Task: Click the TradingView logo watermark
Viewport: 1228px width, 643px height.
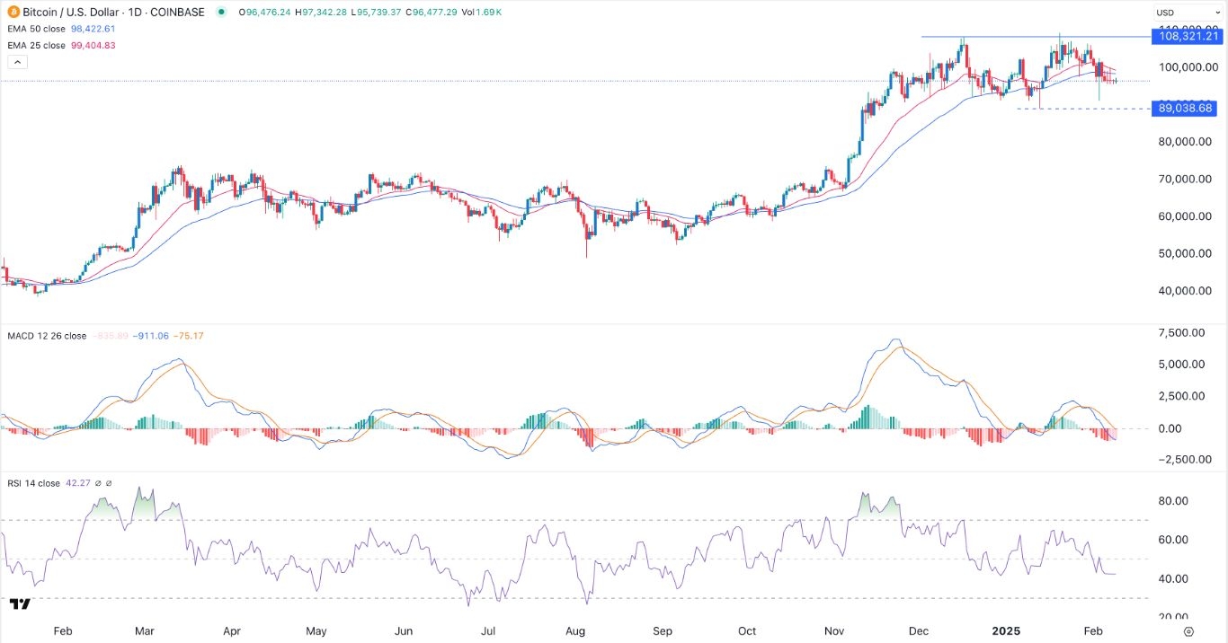Action: [x=21, y=604]
